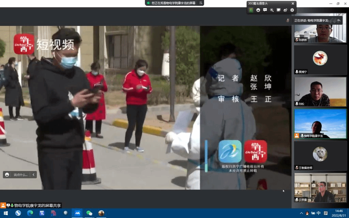The image size is (349, 218).
Task: Click the sparkle effects icon in camera toolbar
Action: pos(272,10)
